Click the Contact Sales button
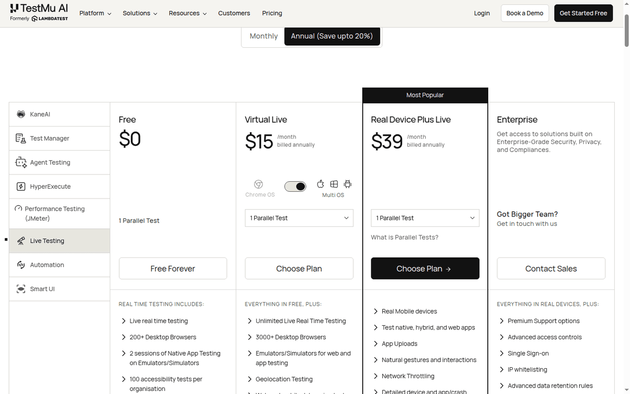 551,268
